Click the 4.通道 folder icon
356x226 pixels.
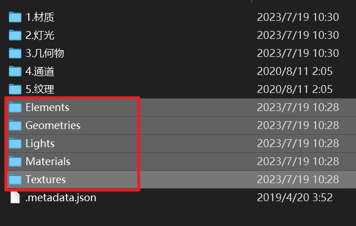pos(15,72)
